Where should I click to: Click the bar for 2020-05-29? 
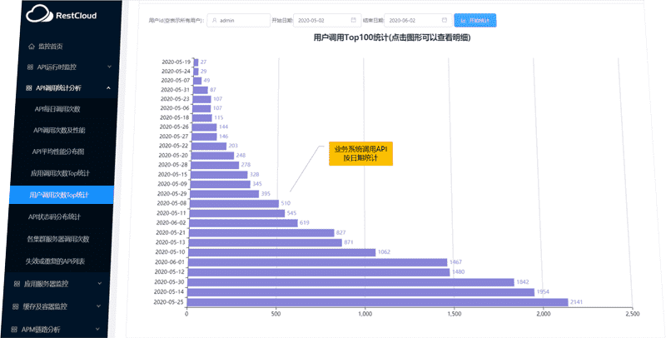(225, 194)
